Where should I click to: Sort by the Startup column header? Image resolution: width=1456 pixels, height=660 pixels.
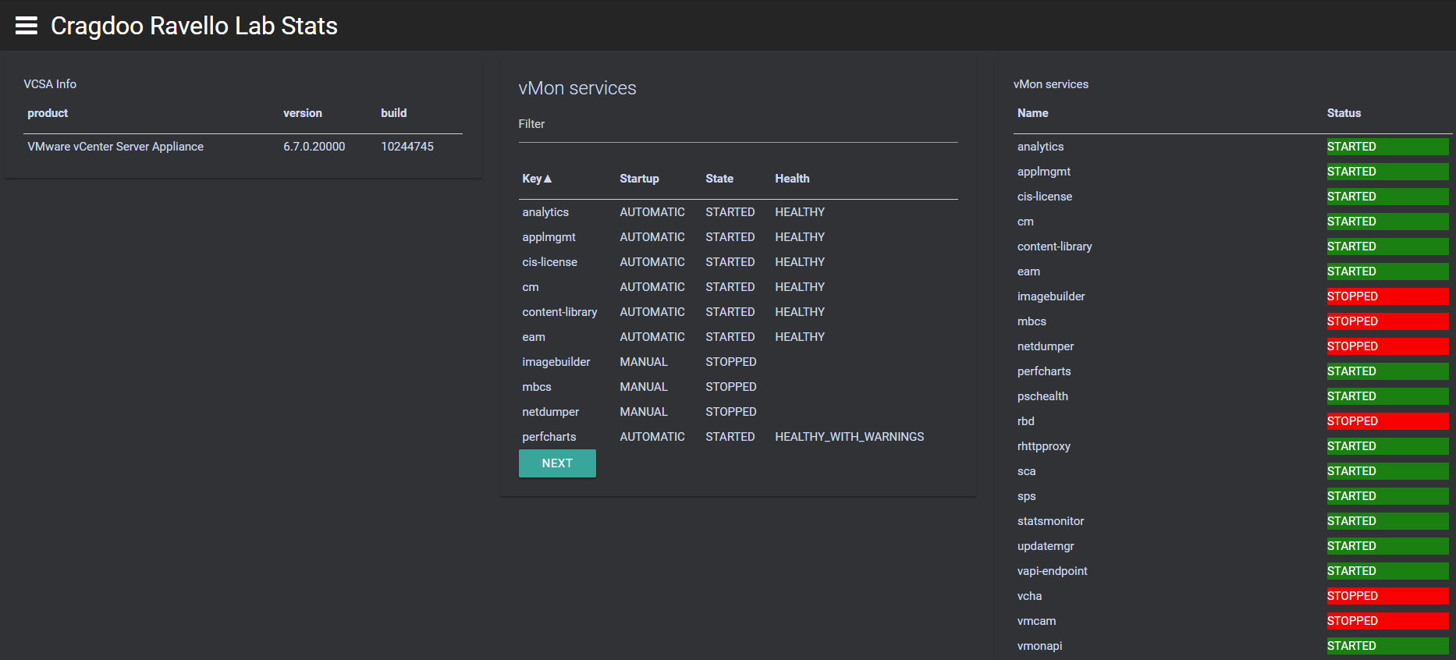[639, 179]
